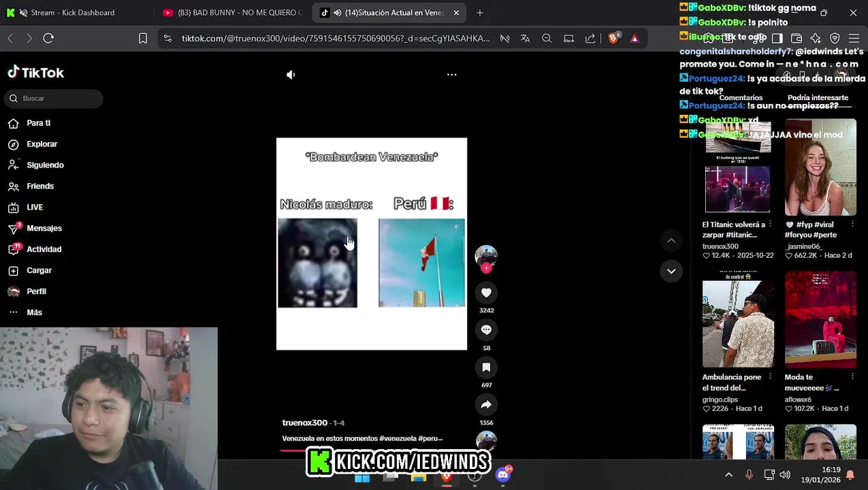Show hidden system tray icons
The height and width of the screenshot is (490, 868).
coord(728,475)
